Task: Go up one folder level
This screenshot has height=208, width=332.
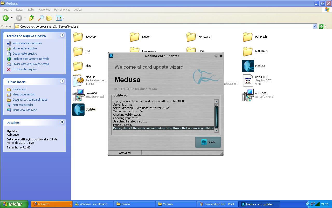Action: [31, 18]
